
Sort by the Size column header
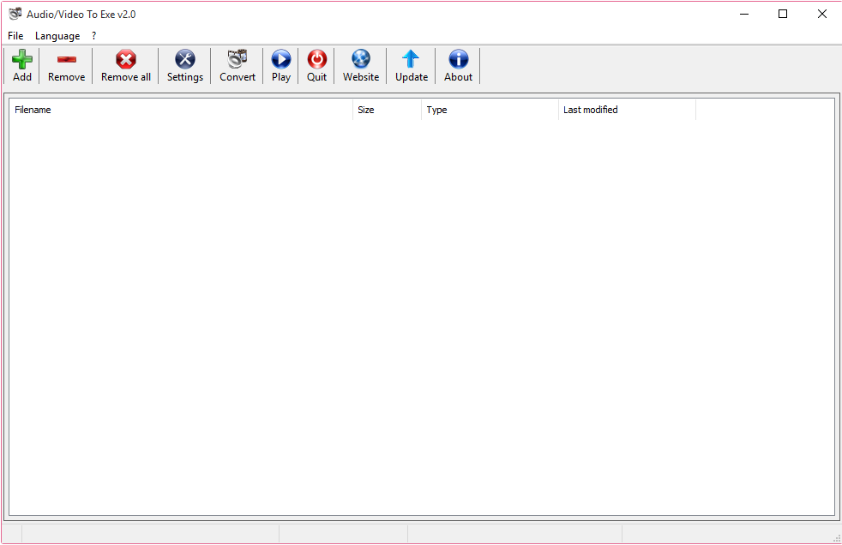pos(388,110)
